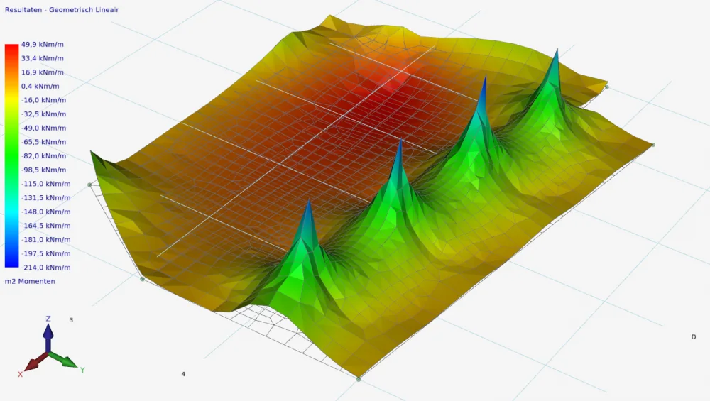
Task: Click the 'm2 Momenten' legend label
Action: tap(30, 281)
